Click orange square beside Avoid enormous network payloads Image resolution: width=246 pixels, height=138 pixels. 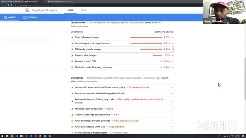click(72, 121)
